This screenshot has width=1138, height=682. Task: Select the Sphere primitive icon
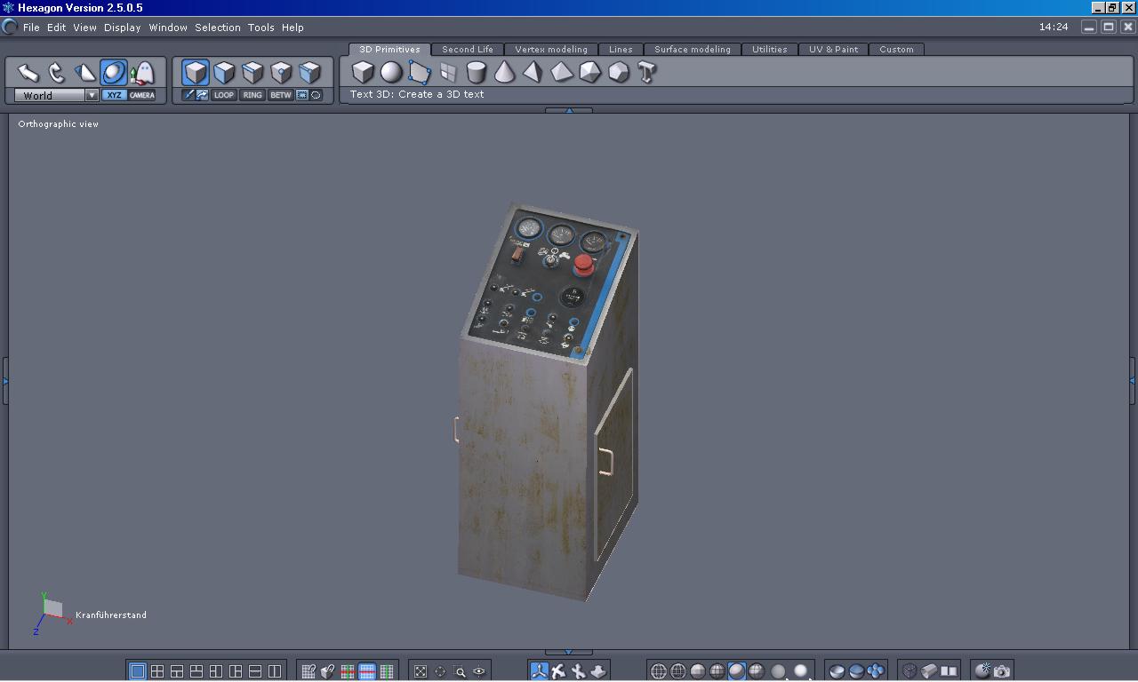click(391, 72)
